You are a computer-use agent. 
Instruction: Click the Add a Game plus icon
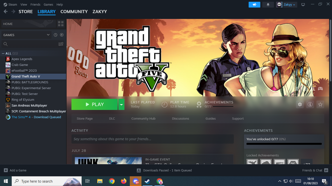tap(6, 170)
